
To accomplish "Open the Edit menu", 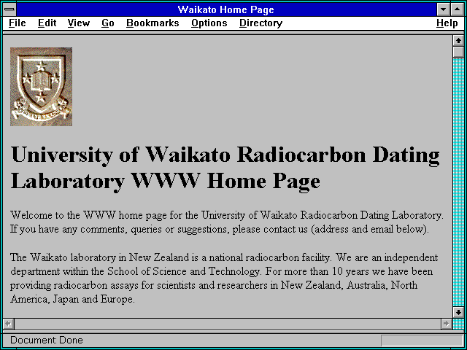I will tap(47, 23).
